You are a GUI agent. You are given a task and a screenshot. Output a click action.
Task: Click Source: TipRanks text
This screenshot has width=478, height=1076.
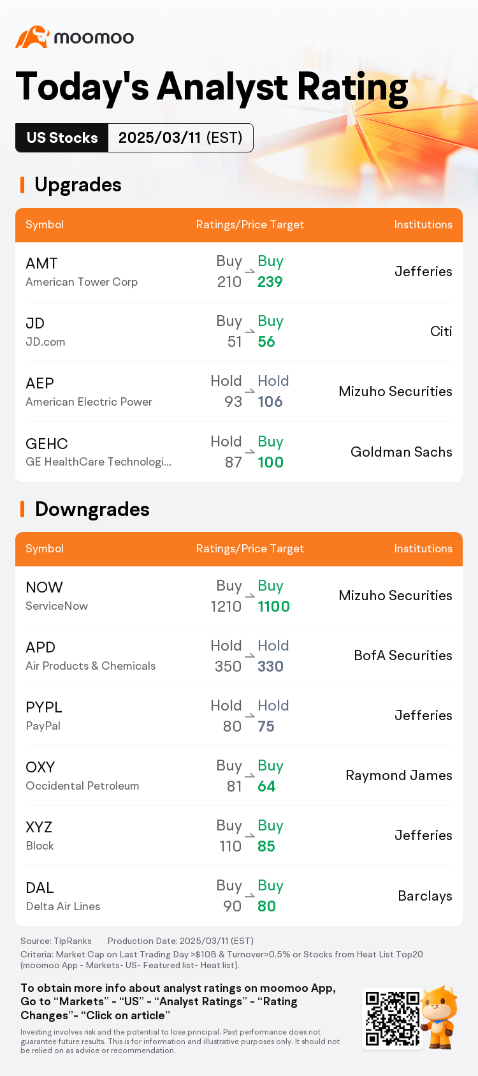56,941
